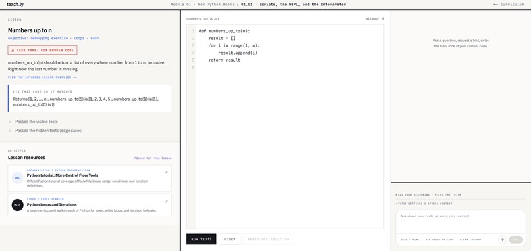The height and width of the screenshot is (251, 531).
Task: Click the 'Lesson resources' heading
Action: point(26,158)
